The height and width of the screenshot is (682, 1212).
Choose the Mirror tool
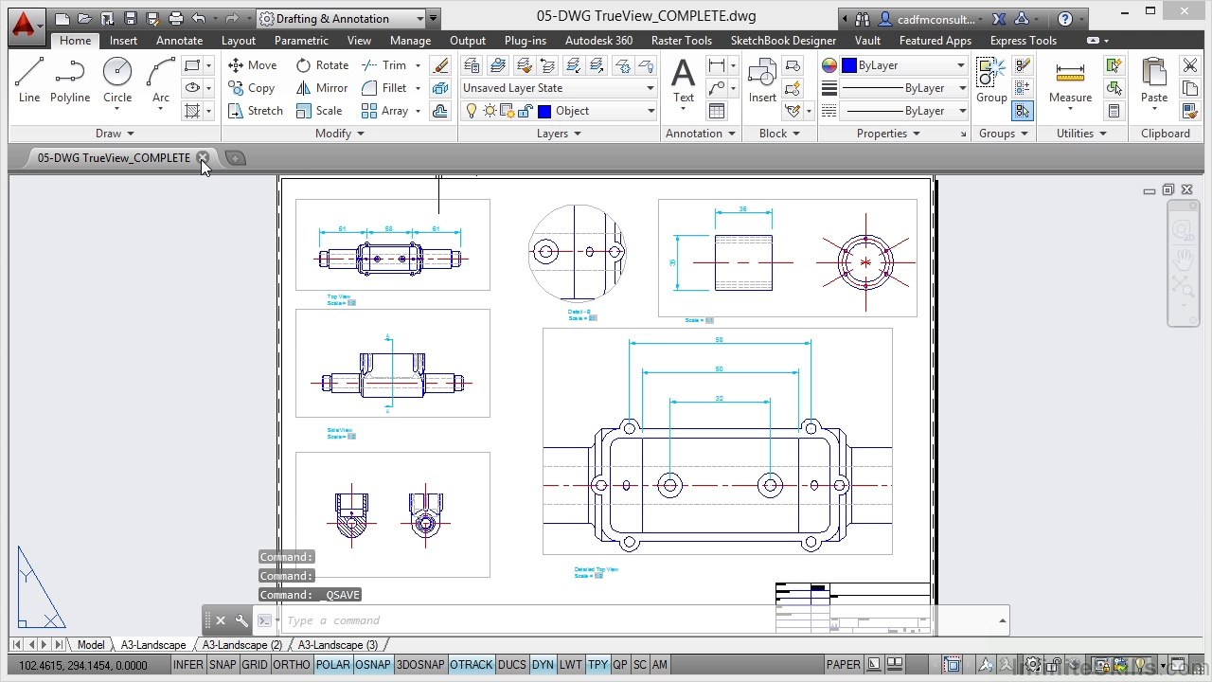pos(322,88)
